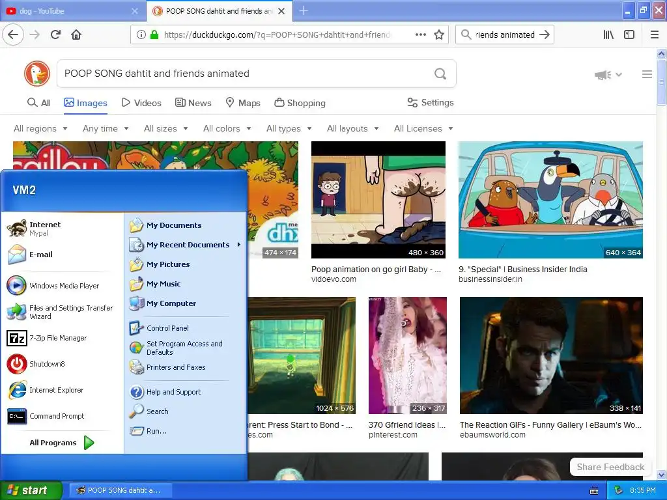Screen dimensions: 667x500
Task: Click the DuckDuckGo duck logo
Action: [x=37, y=74]
